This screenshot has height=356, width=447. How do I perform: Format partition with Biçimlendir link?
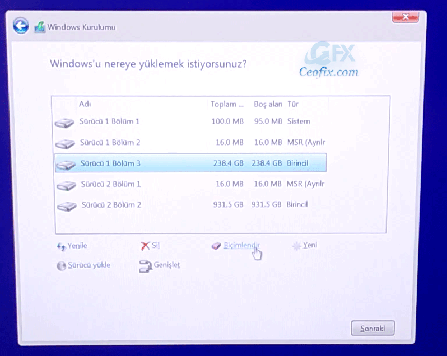tap(241, 245)
